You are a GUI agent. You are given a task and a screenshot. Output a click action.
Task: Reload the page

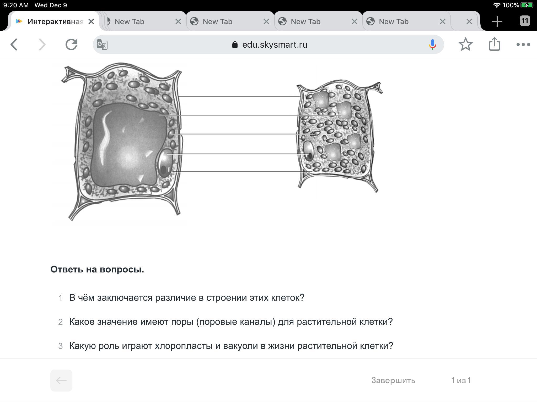coord(71,44)
